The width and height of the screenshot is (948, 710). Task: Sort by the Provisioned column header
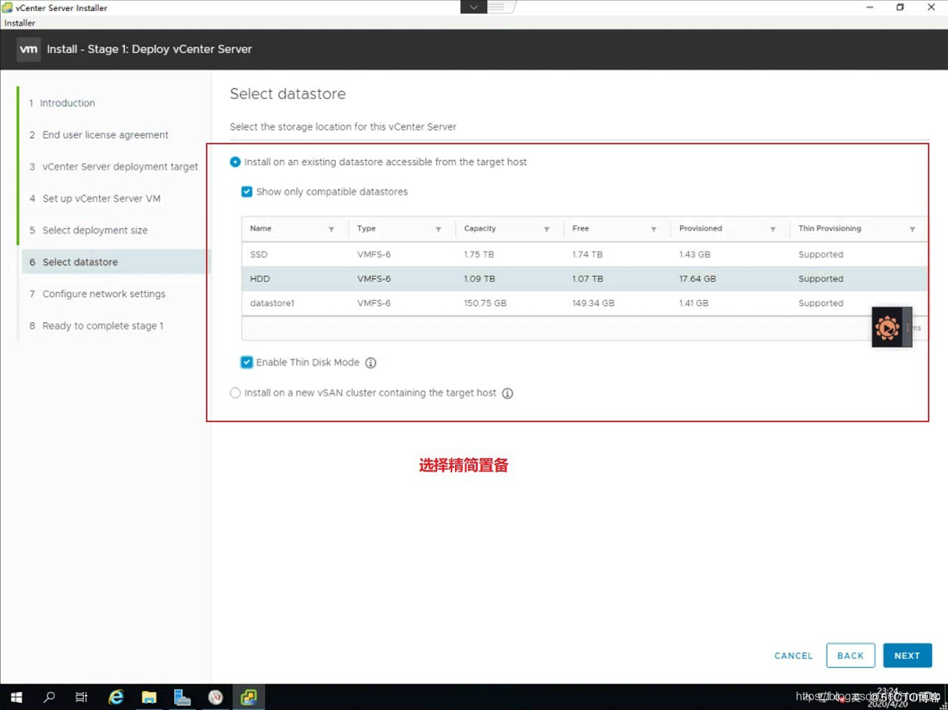pyautogui.click(x=700, y=229)
